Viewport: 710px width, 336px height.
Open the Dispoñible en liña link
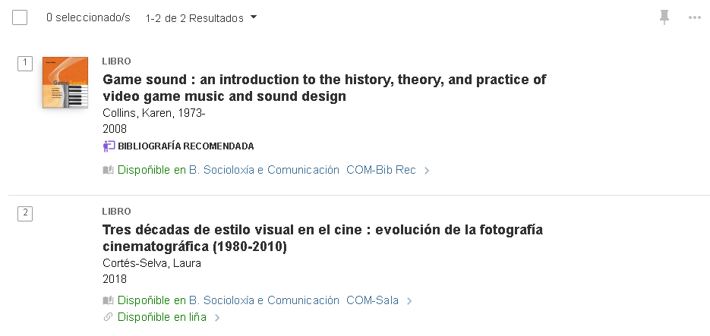coord(162,317)
